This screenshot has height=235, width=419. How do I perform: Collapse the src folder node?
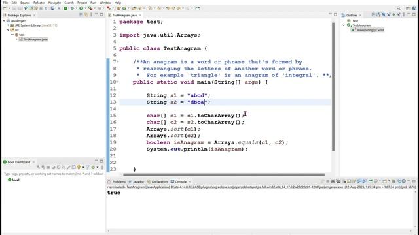(x=9, y=30)
